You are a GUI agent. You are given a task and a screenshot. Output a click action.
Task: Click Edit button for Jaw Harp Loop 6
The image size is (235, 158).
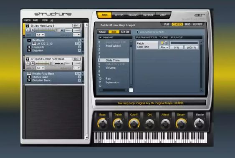pos(76,25)
